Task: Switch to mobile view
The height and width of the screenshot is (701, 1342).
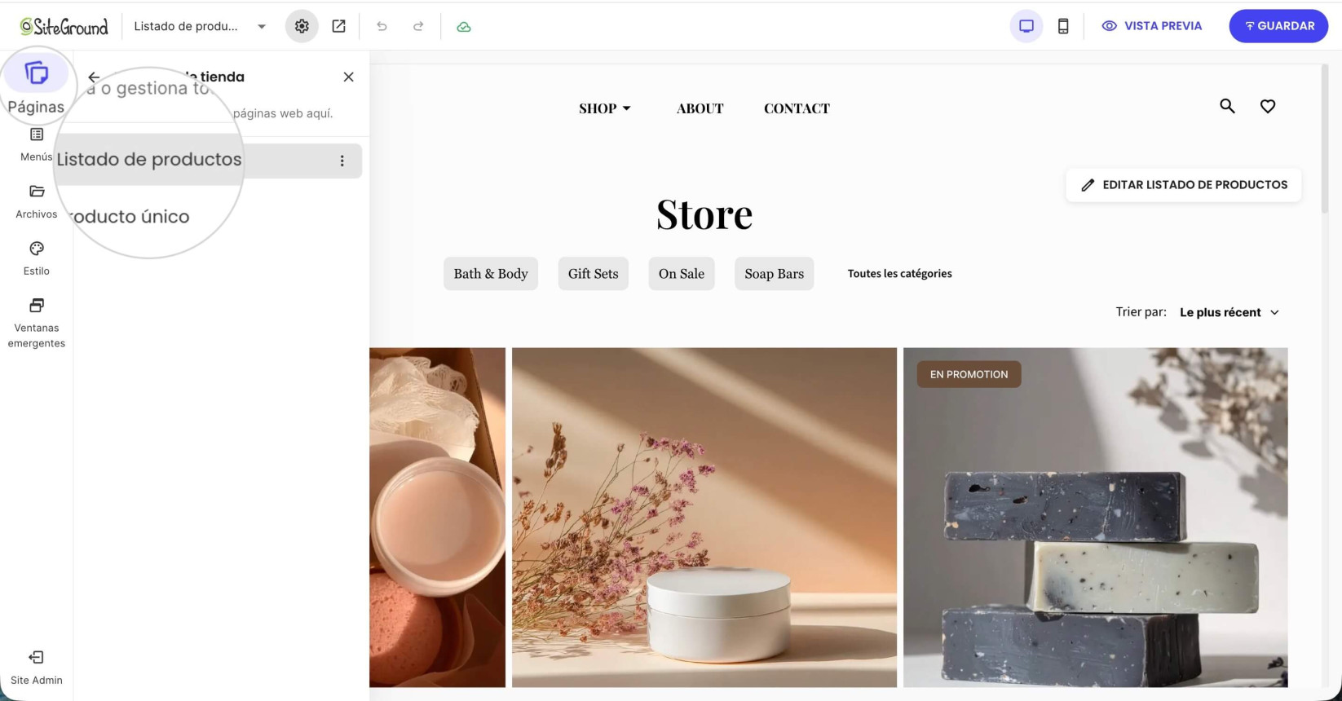Action: (x=1063, y=26)
